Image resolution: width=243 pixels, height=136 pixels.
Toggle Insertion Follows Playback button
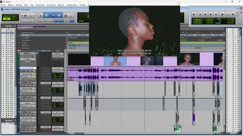point(72,21)
